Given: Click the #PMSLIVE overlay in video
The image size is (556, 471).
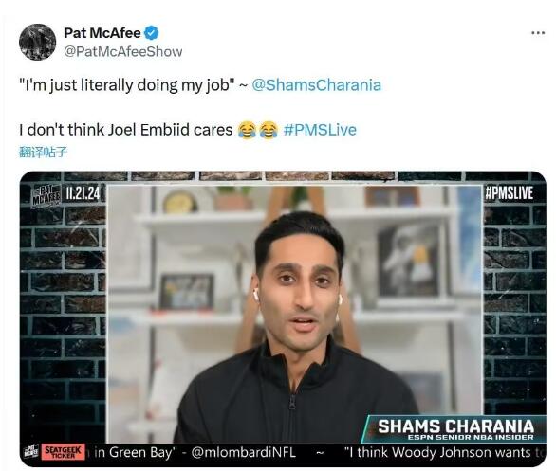Looking at the screenshot, I should tap(509, 193).
